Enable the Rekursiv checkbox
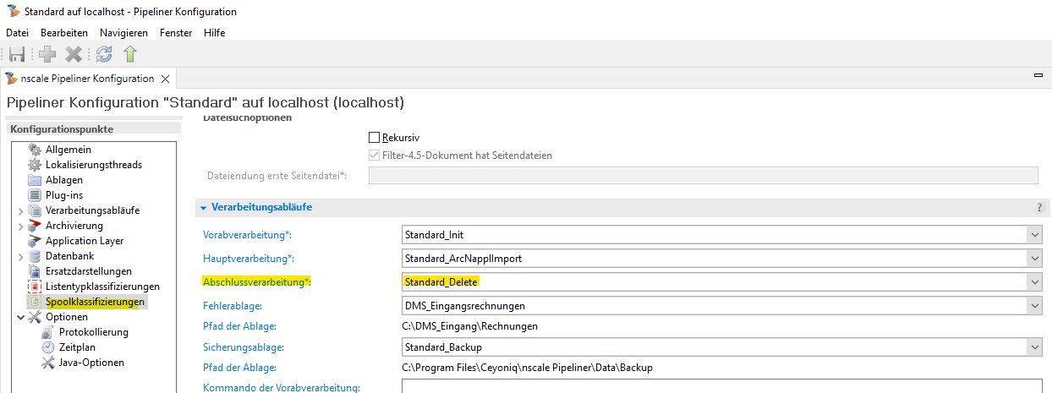This screenshot has height=393, width=1052. pyautogui.click(x=375, y=137)
